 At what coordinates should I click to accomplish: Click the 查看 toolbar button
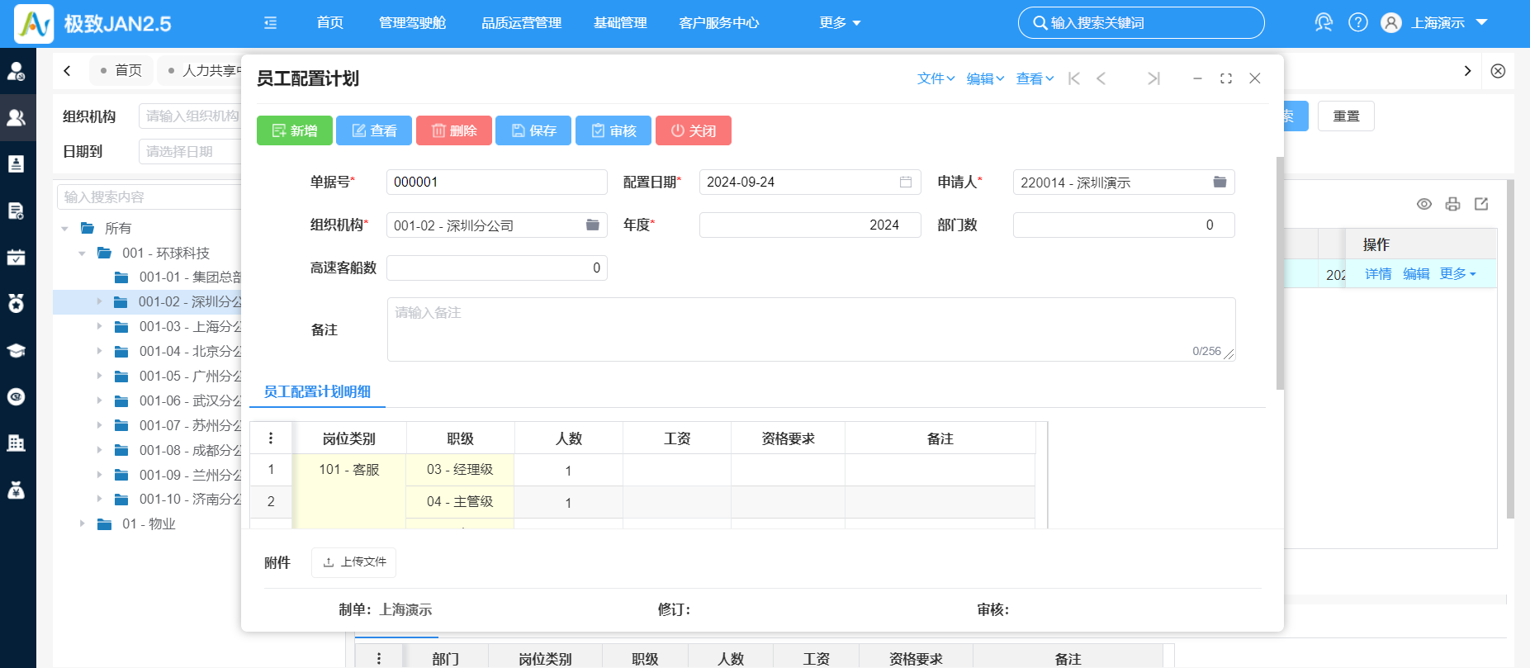coord(374,130)
